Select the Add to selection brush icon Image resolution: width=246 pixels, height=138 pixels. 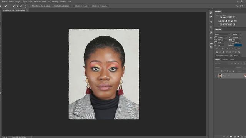pos(17,6)
